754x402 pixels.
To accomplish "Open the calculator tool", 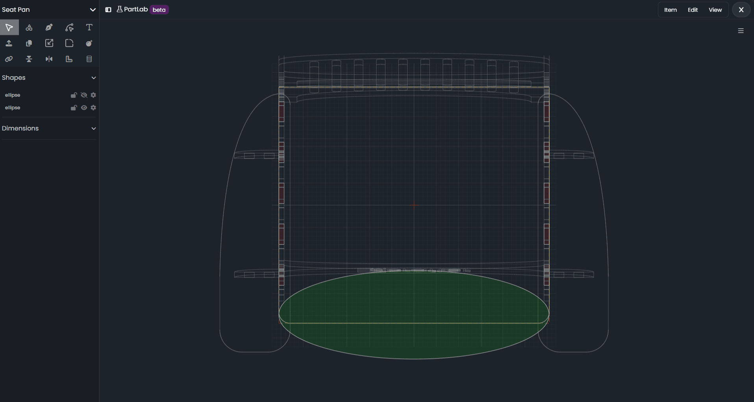I will coord(89,59).
